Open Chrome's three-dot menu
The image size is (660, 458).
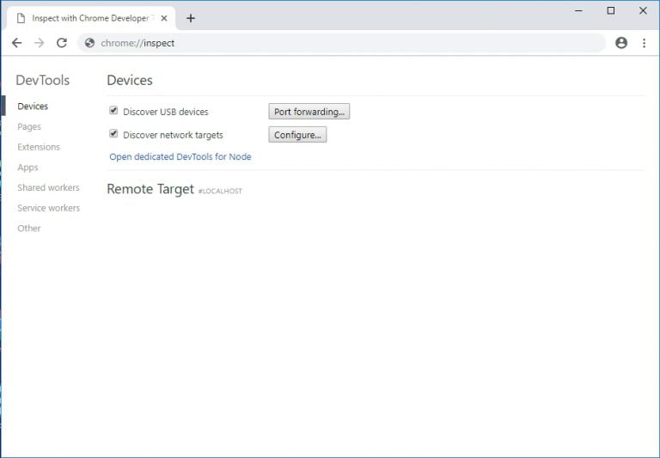(x=644, y=43)
